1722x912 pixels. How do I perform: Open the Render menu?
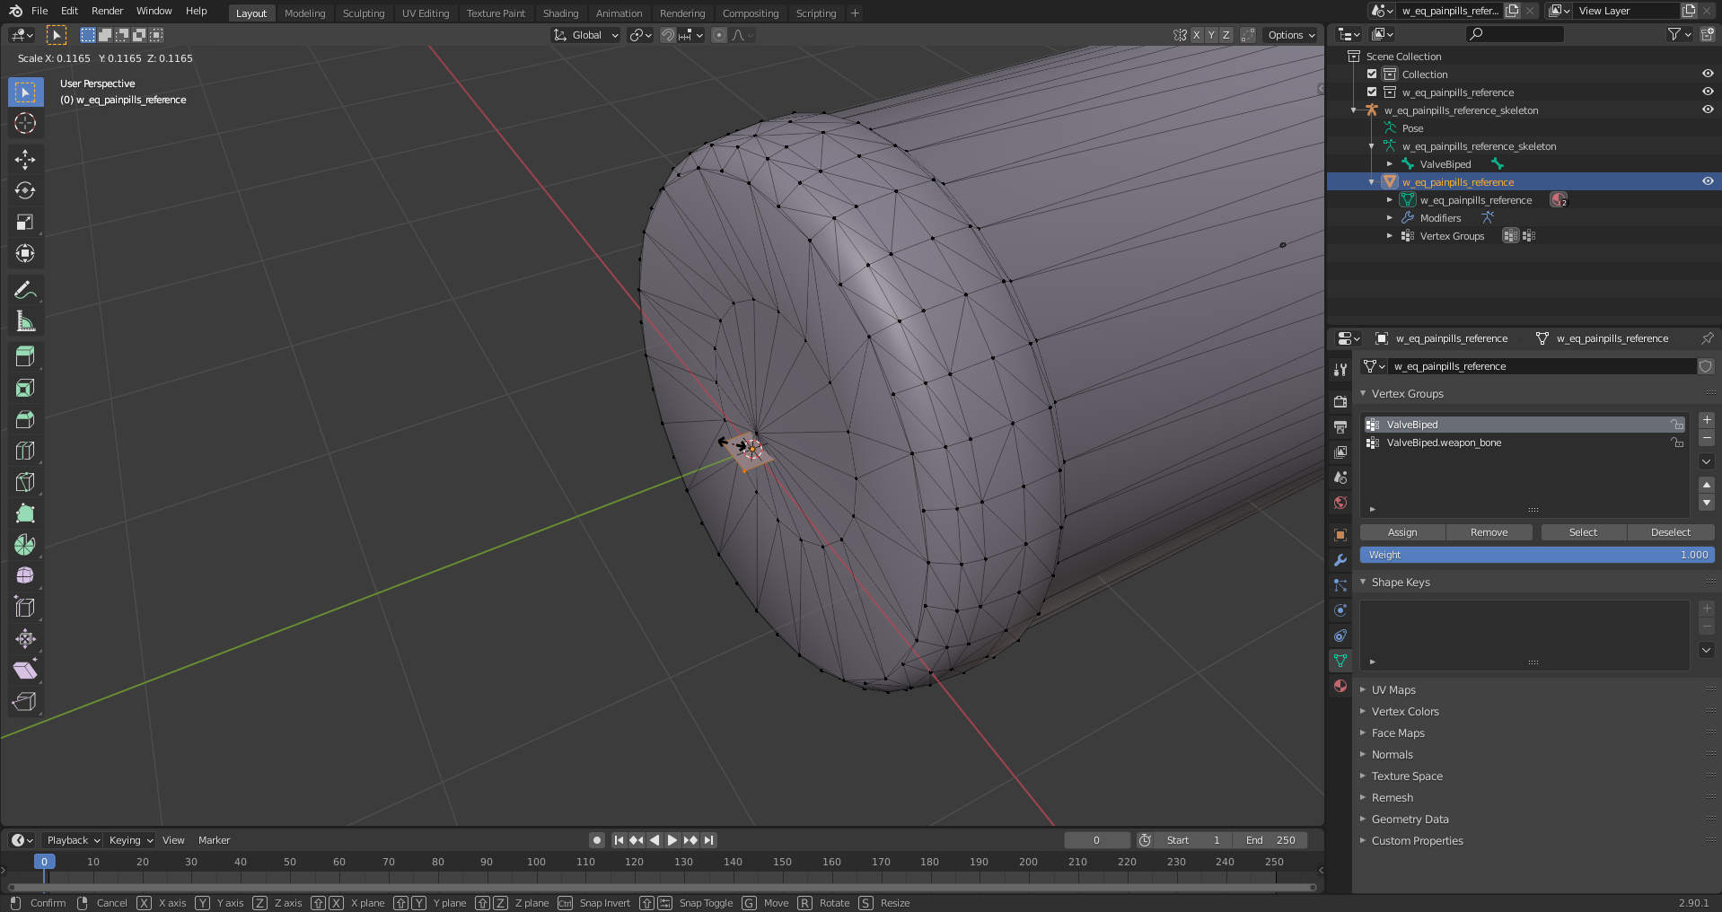coord(107,11)
